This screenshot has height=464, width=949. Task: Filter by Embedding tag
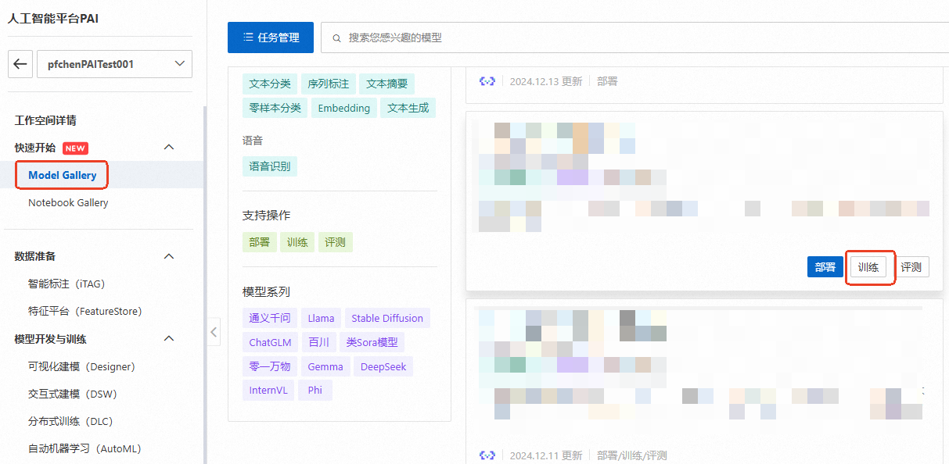[344, 108]
